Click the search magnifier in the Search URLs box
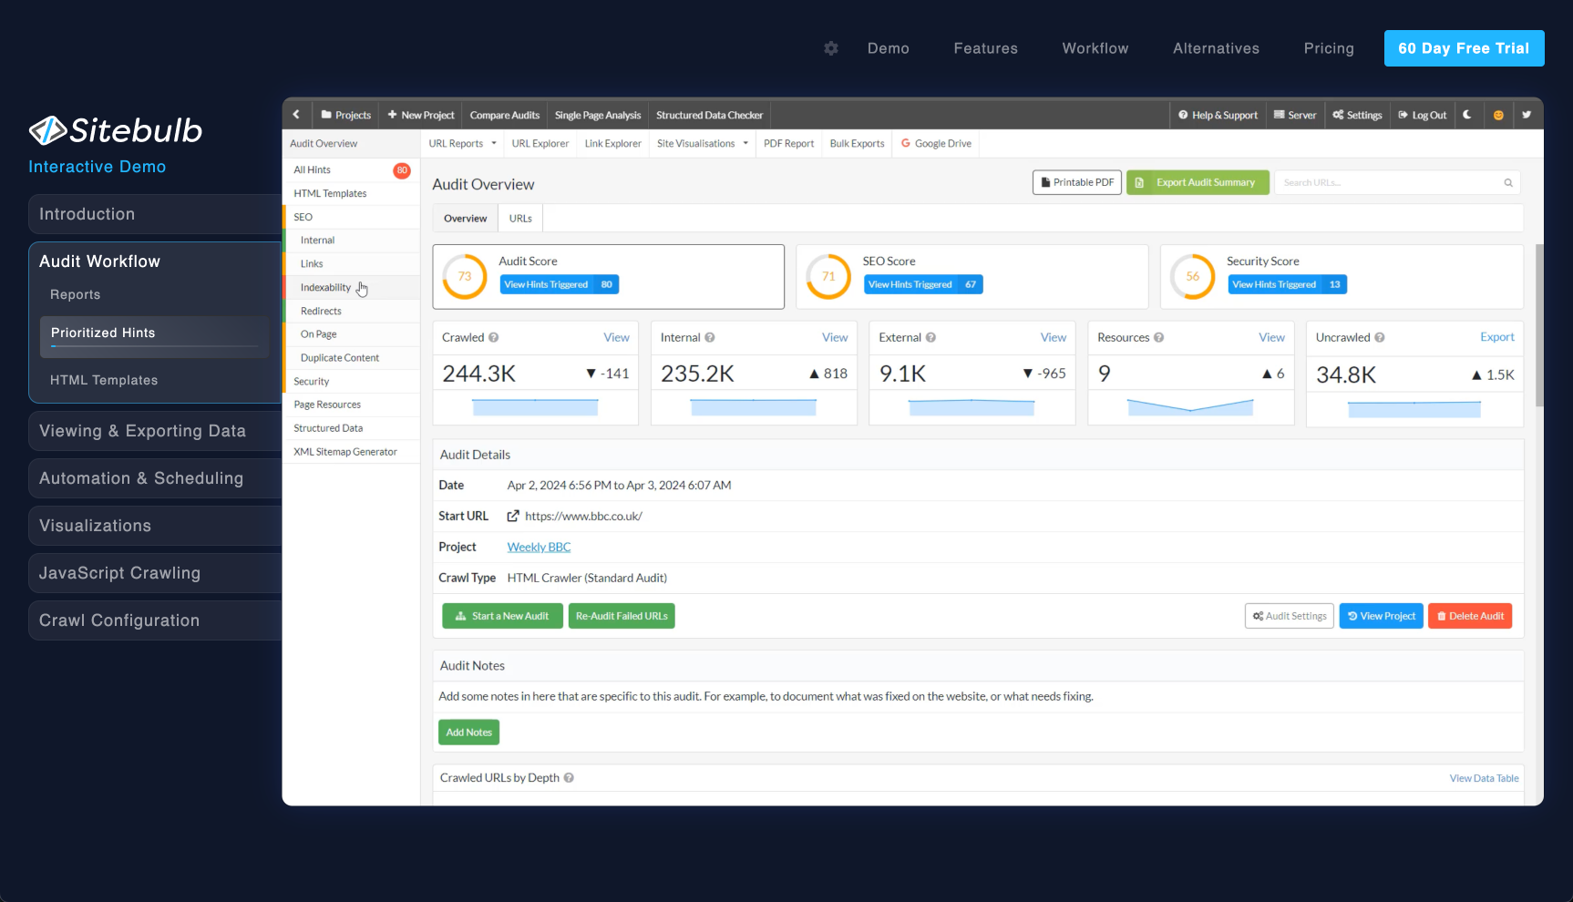 [1508, 183]
